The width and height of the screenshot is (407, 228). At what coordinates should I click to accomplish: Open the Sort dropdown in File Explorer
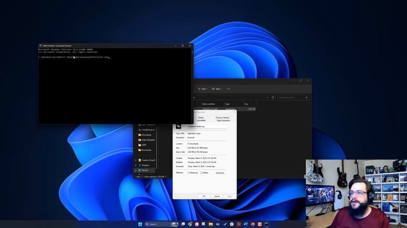203,89
